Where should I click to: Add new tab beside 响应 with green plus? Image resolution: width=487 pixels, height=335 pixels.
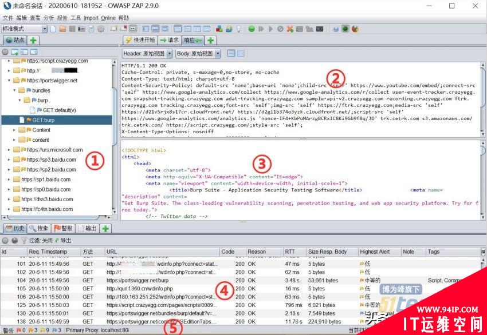[211, 40]
